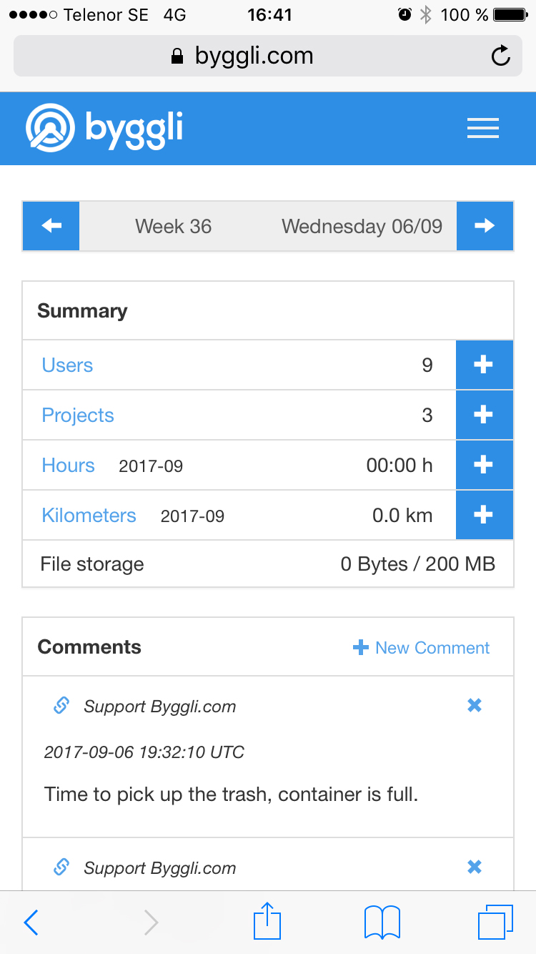Show Safari open tabs
The height and width of the screenshot is (954, 536).
495,922
